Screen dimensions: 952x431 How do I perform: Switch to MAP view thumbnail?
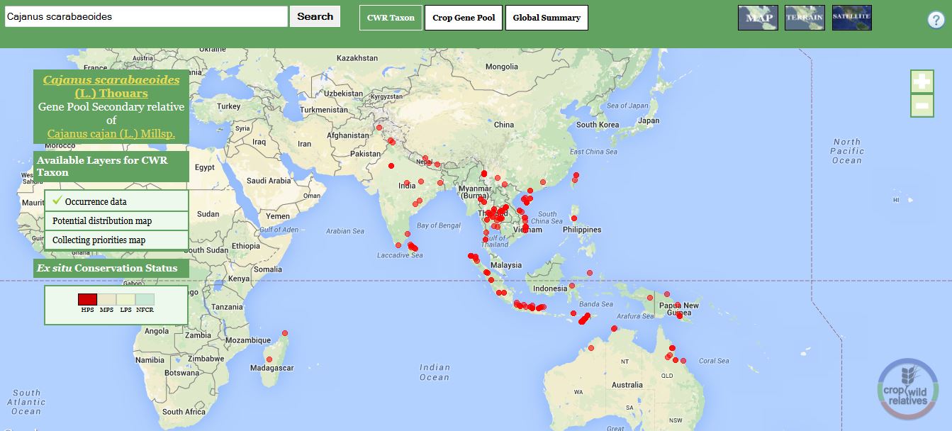758,18
